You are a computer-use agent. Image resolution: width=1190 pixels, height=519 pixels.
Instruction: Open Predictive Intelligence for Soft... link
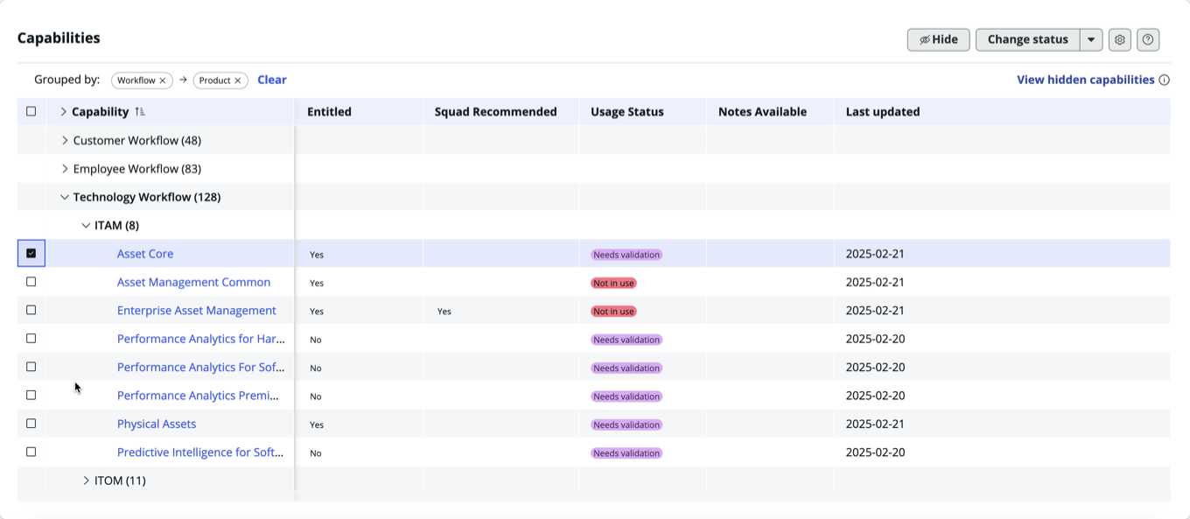200,452
